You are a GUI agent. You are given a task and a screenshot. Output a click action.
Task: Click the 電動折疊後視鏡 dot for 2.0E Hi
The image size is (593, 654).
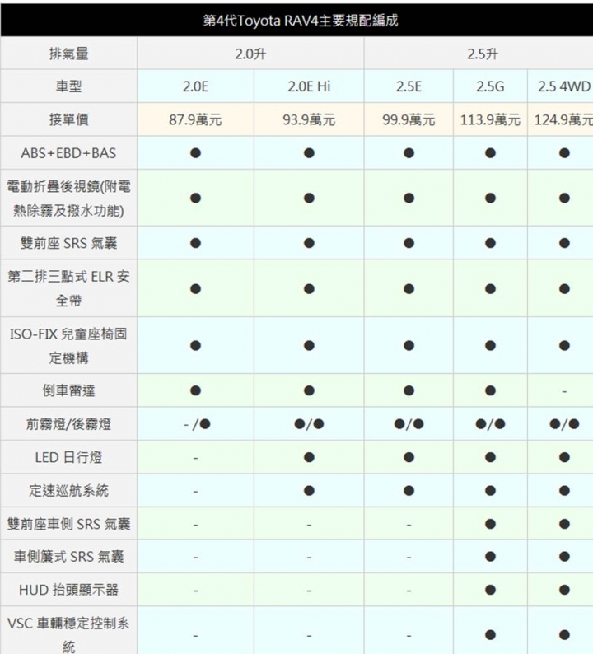point(309,198)
